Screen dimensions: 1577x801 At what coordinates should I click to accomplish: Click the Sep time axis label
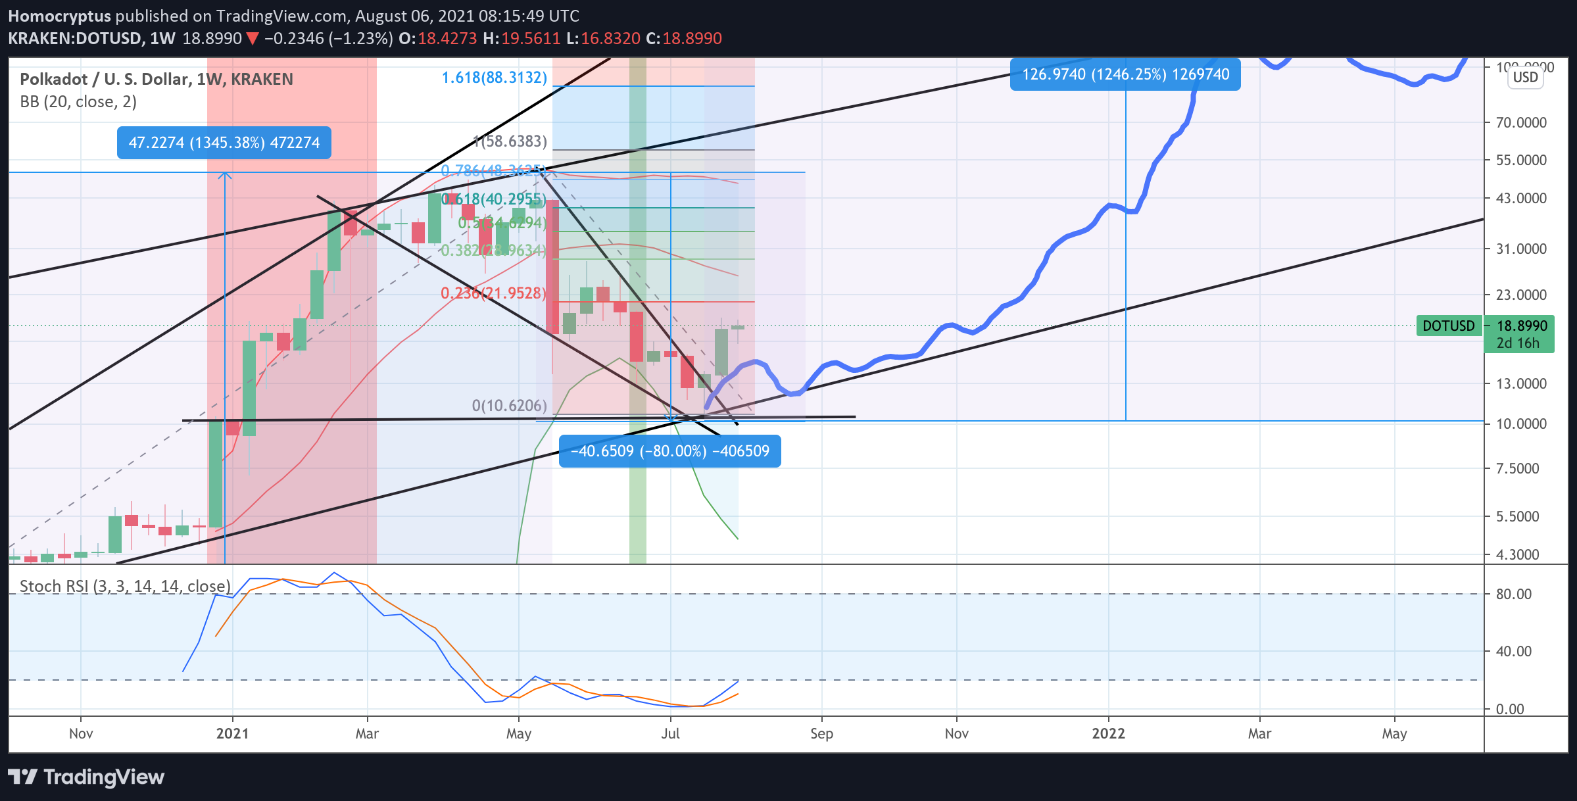click(821, 733)
